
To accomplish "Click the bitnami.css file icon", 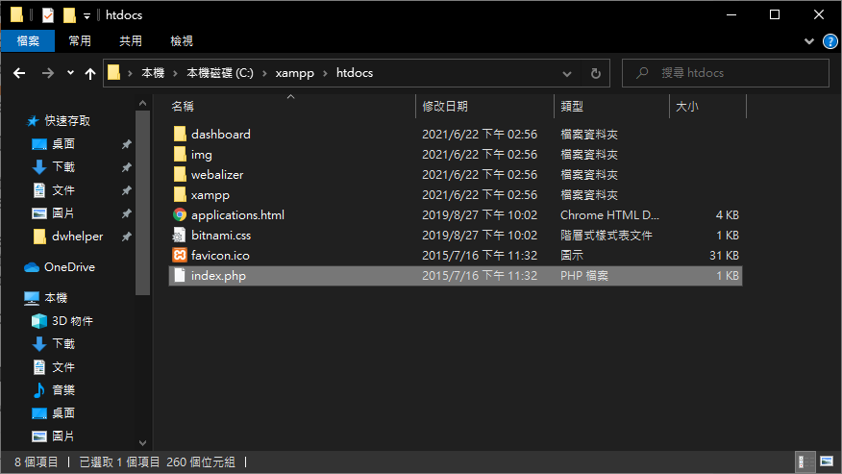I will (179, 235).
